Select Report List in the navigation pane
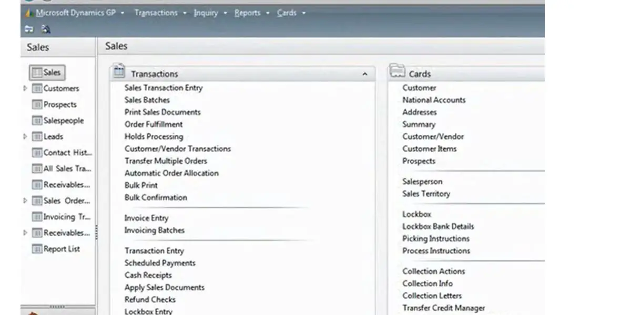This screenshot has width=631, height=315. 62,249
